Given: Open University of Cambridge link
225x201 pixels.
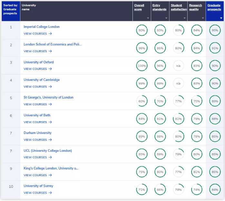Looking at the screenshot, I should click(x=42, y=80).
